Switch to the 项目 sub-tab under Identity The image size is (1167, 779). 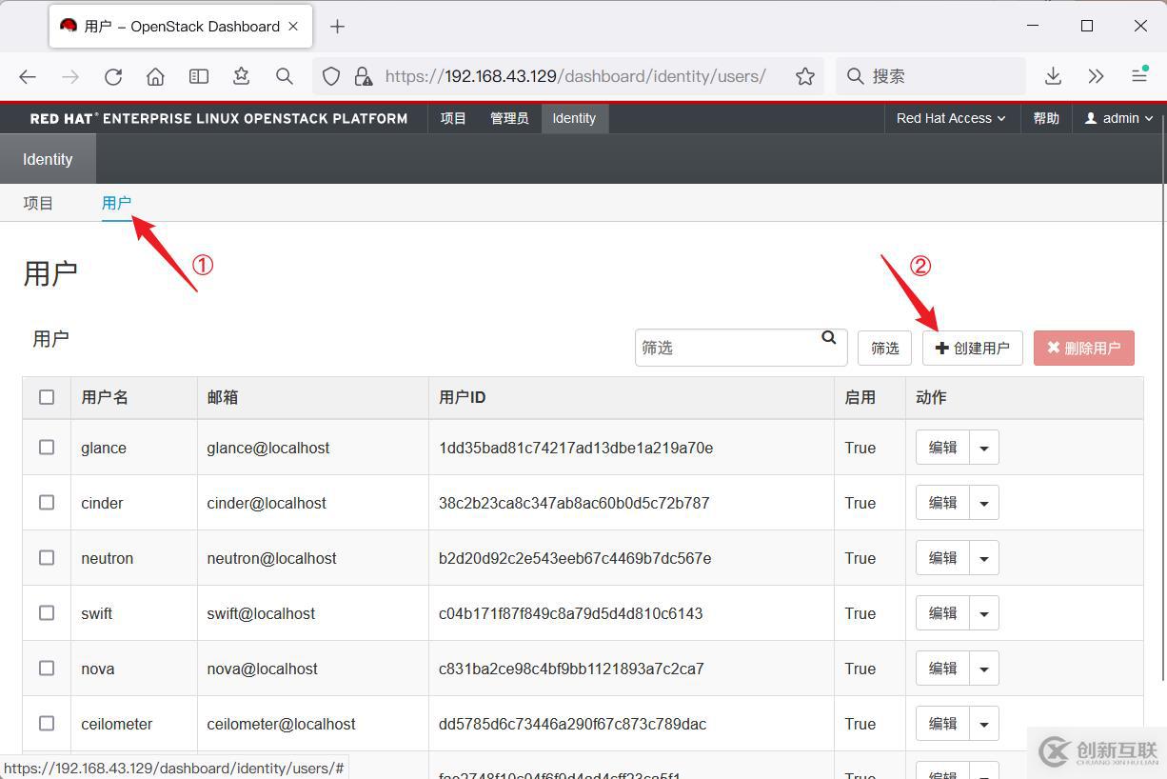click(x=38, y=203)
